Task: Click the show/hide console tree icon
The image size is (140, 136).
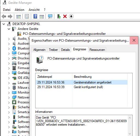Action: tap(19, 17)
